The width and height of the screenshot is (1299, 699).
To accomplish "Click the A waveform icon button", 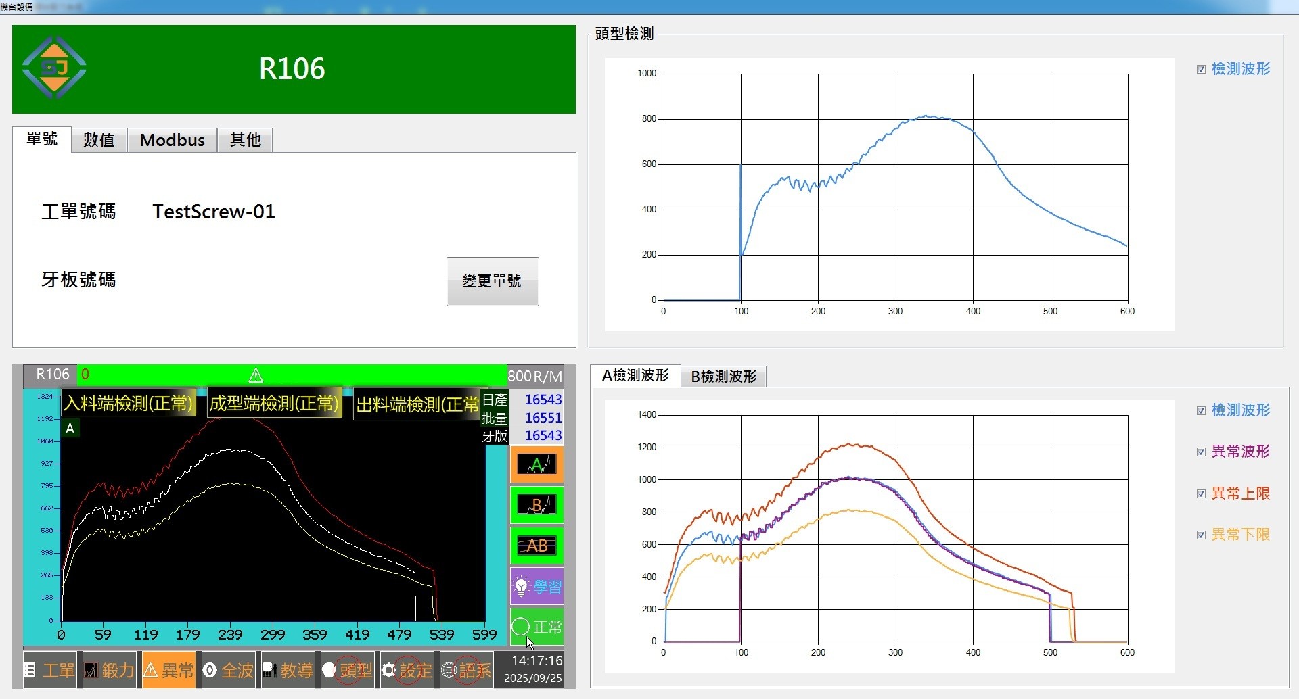I will coord(537,464).
